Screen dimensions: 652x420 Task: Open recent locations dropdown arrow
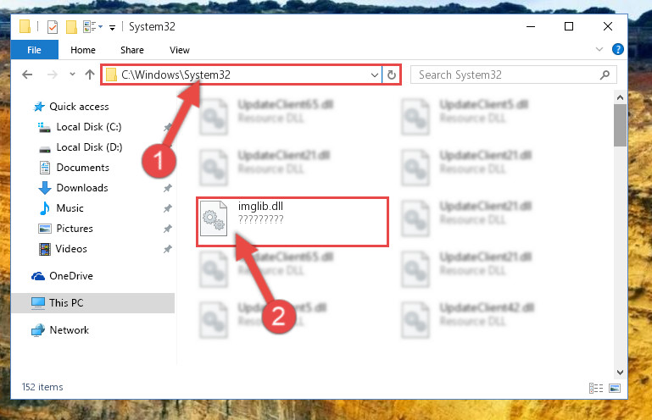pyautogui.click(x=72, y=75)
